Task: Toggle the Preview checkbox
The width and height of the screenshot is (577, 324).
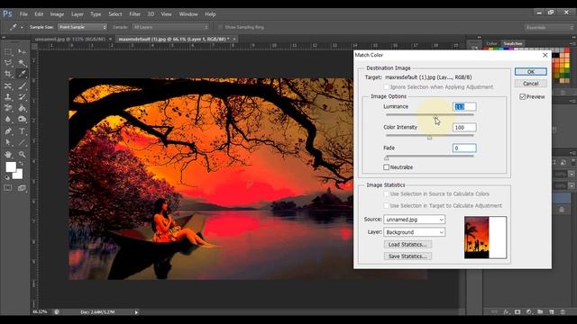Action: [x=523, y=96]
